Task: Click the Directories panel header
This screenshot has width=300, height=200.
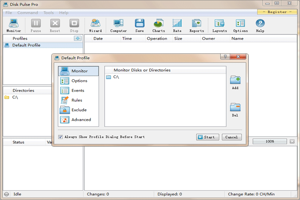Action: pyautogui.click(x=23, y=90)
